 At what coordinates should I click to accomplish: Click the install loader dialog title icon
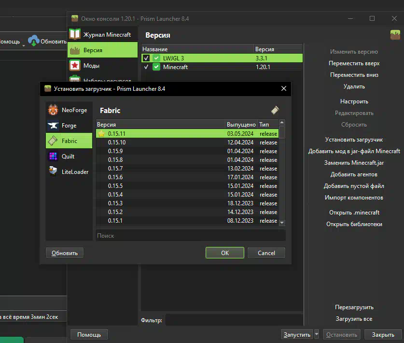48,88
